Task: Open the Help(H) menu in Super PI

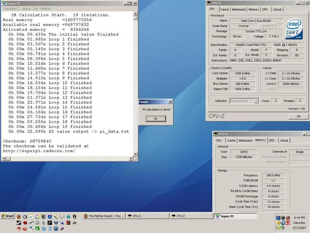Action: pos(45,9)
